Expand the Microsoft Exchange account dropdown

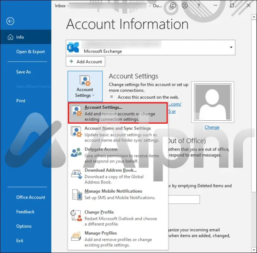coord(231,47)
